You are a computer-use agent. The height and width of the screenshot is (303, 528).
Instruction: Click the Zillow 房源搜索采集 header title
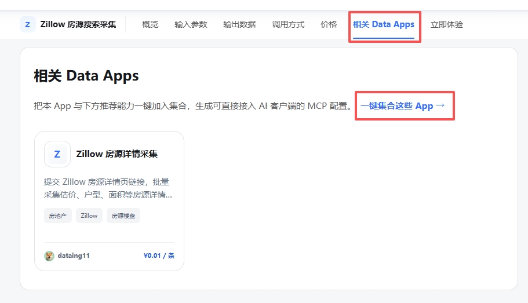click(78, 24)
